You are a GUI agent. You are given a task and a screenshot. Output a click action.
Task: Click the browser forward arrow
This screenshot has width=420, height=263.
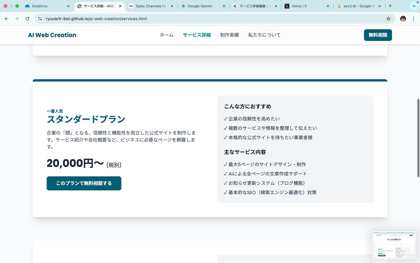click(17, 19)
